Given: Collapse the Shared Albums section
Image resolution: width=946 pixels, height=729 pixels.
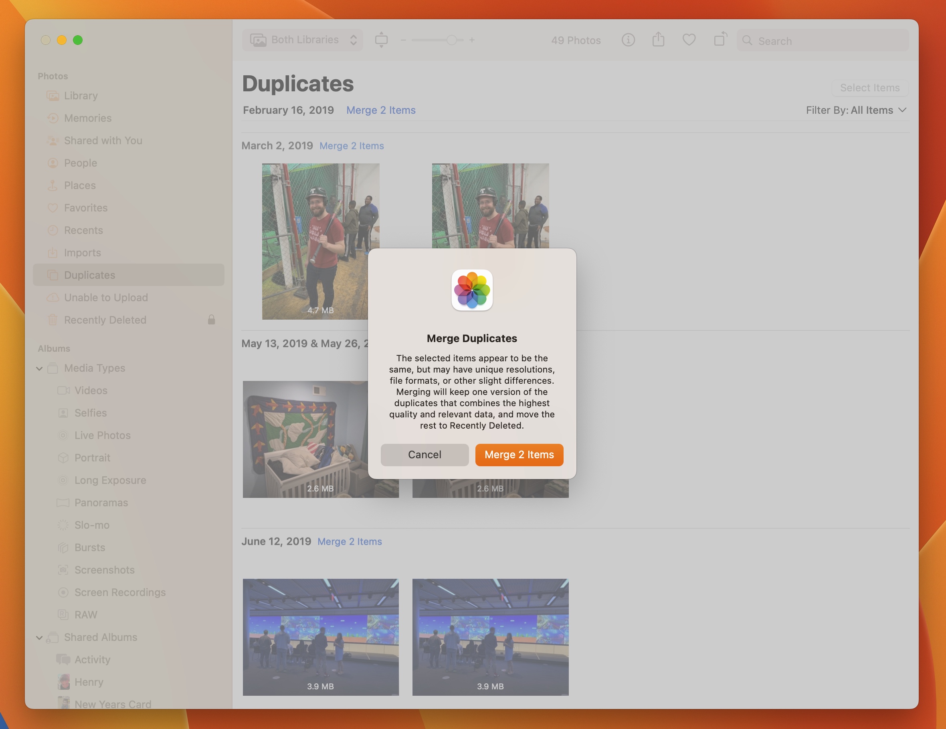Looking at the screenshot, I should click(39, 638).
